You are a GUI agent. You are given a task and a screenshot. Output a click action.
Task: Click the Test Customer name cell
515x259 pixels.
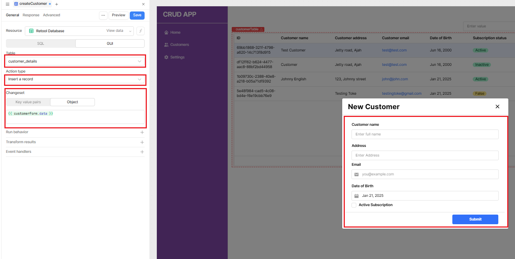point(293,50)
